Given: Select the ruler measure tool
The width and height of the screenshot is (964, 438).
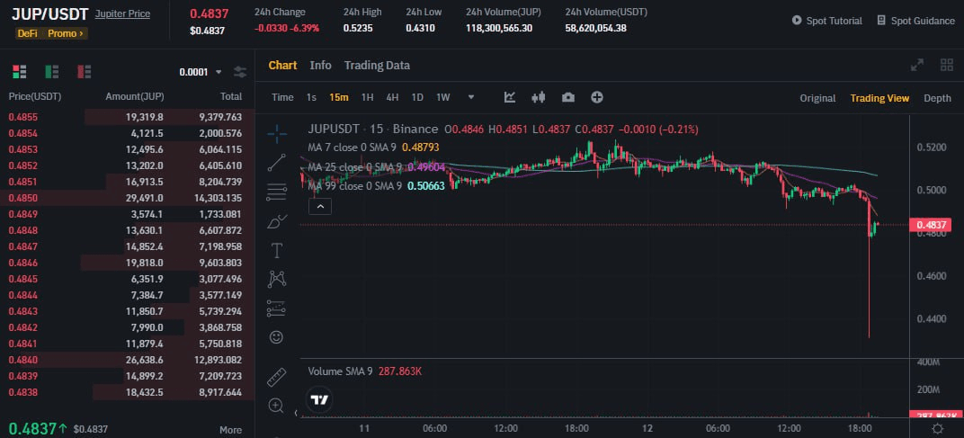Looking at the screenshot, I should point(277,377).
